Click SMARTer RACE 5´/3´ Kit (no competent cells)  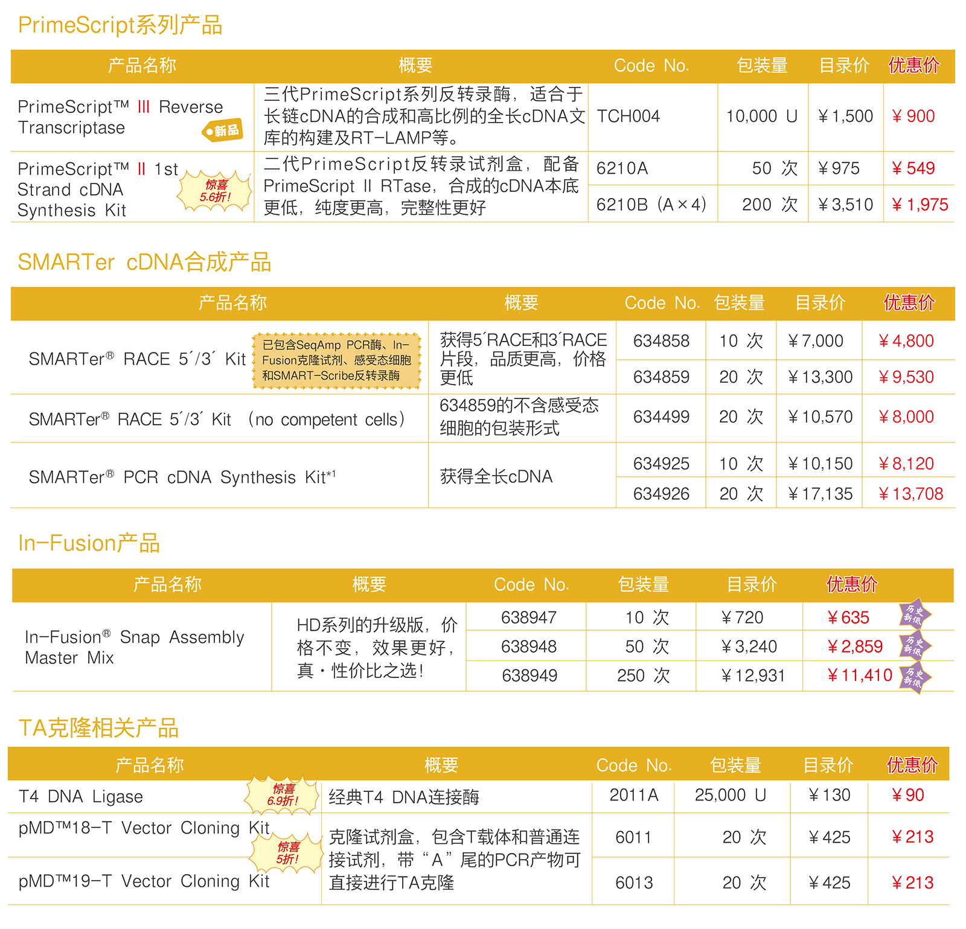(x=217, y=419)
